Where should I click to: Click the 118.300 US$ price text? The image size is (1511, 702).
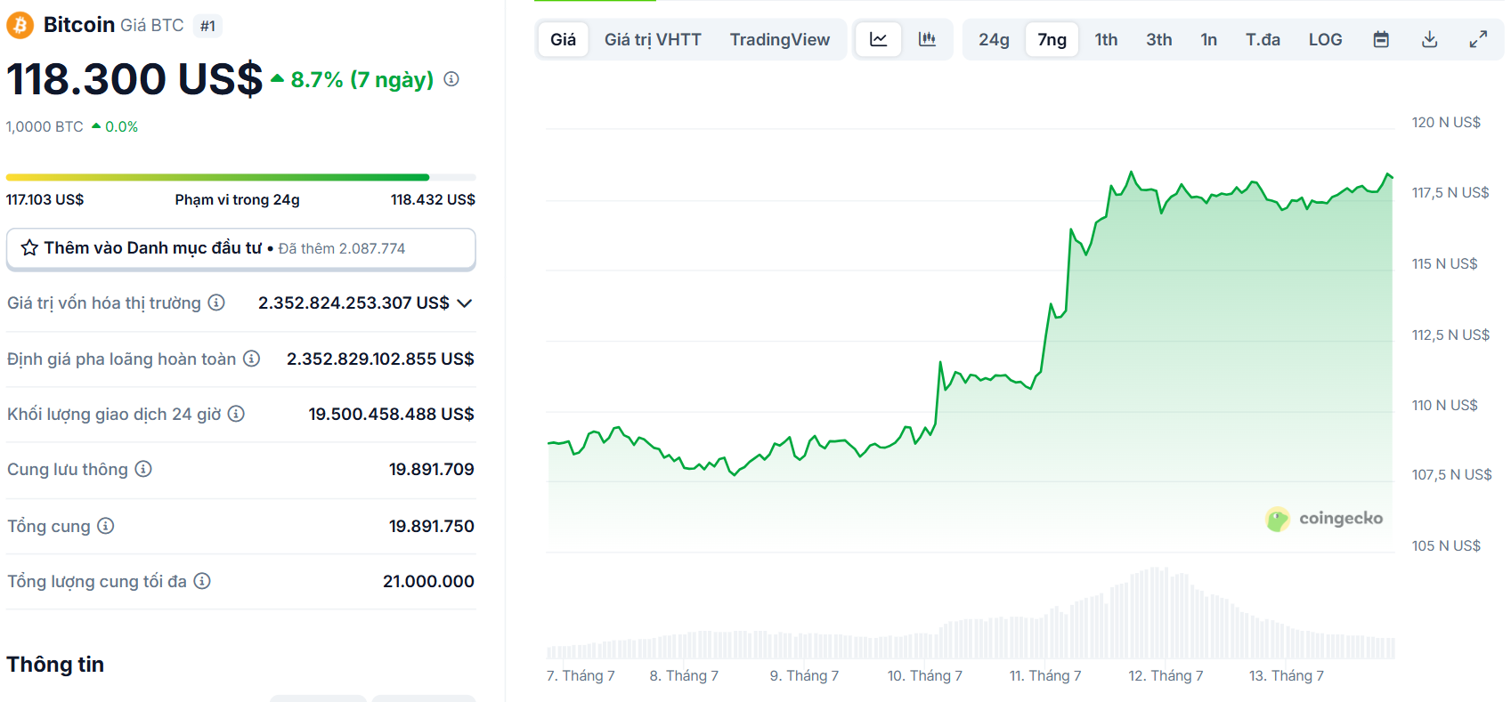pos(134,79)
